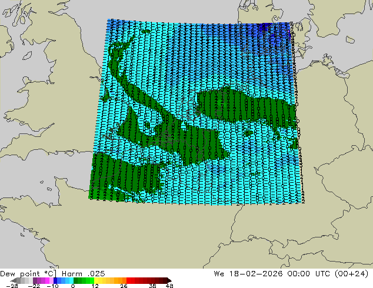Image resolution: width=373 pixels, height=288 pixels.
Task: Select the dark purple legend swatch at -22
Action: 35,280
